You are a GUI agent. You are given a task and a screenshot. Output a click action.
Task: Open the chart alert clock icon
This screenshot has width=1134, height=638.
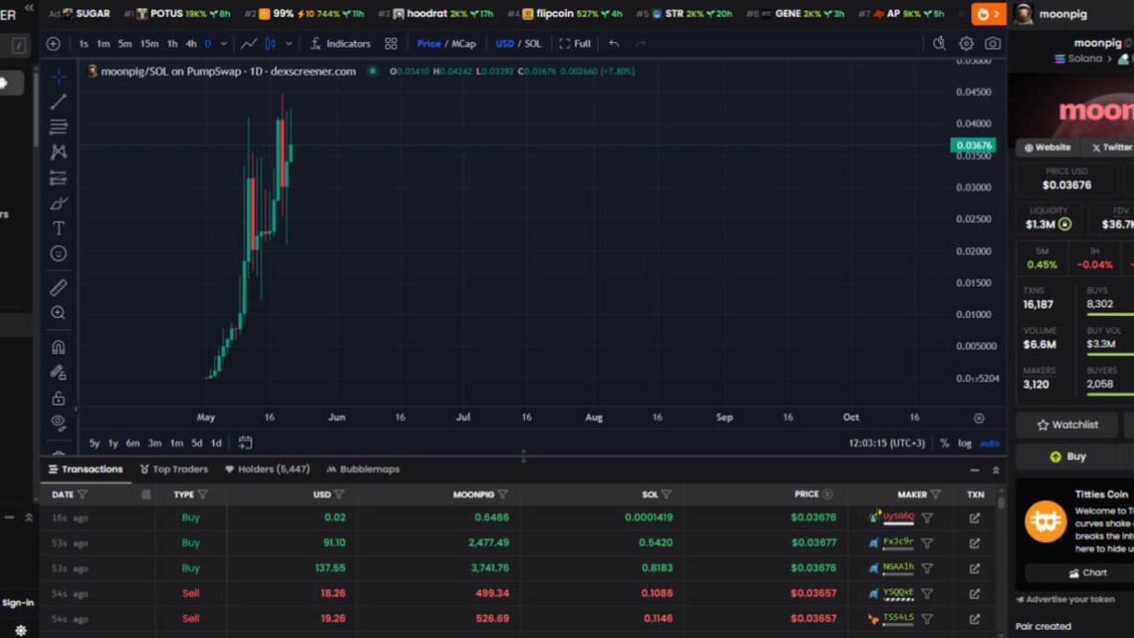point(939,44)
